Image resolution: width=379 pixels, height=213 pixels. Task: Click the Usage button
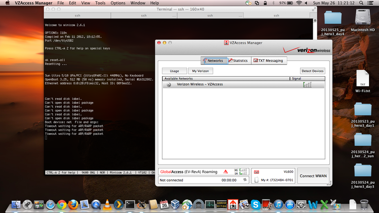tap(174, 71)
